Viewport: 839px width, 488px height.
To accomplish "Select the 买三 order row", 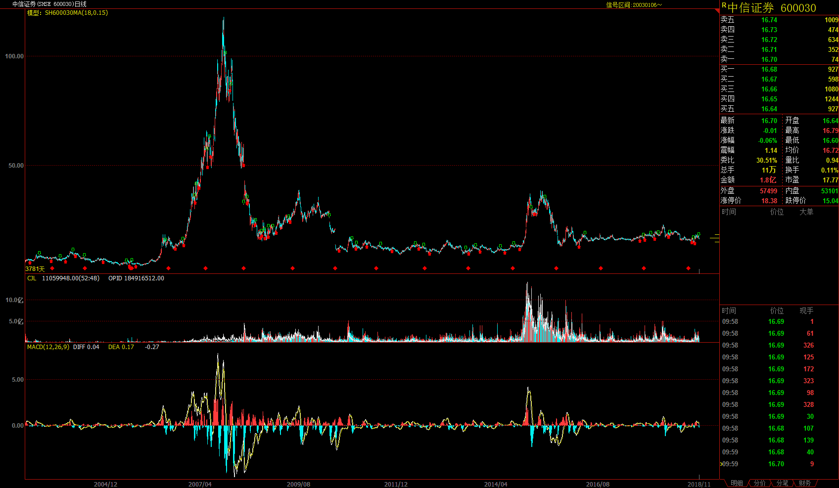I will pos(779,89).
